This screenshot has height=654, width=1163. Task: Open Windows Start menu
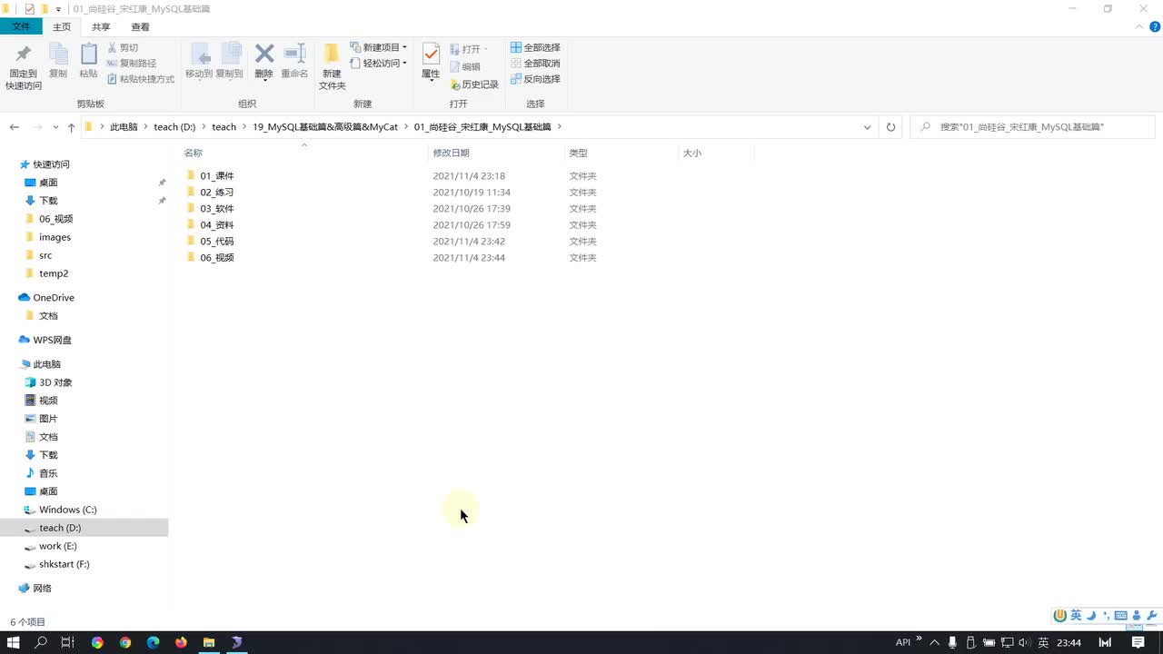pyautogui.click(x=14, y=642)
